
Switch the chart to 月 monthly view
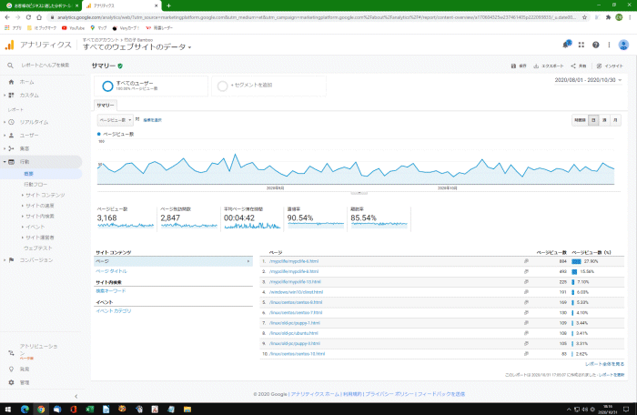click(615, 119)
